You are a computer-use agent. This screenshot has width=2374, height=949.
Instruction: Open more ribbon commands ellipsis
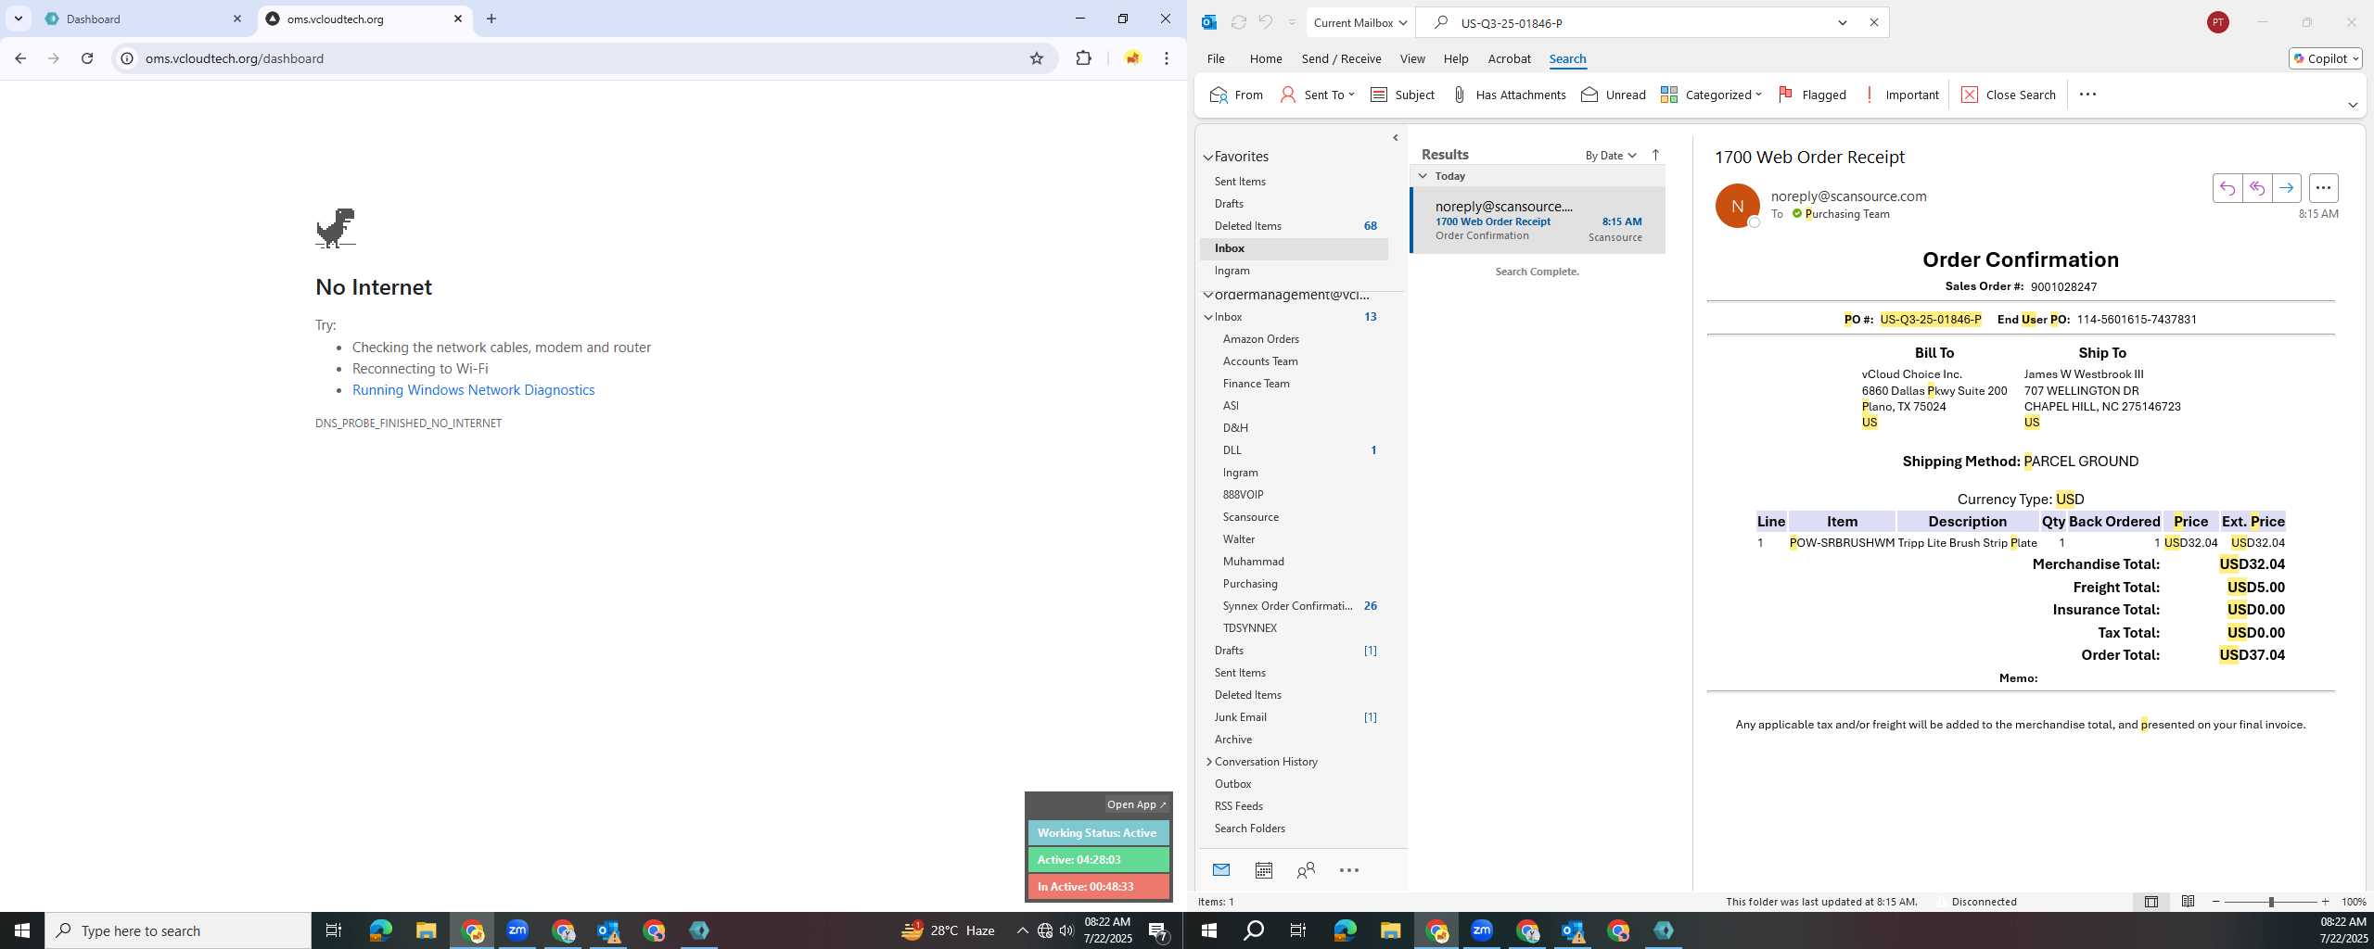[2087, 95]
